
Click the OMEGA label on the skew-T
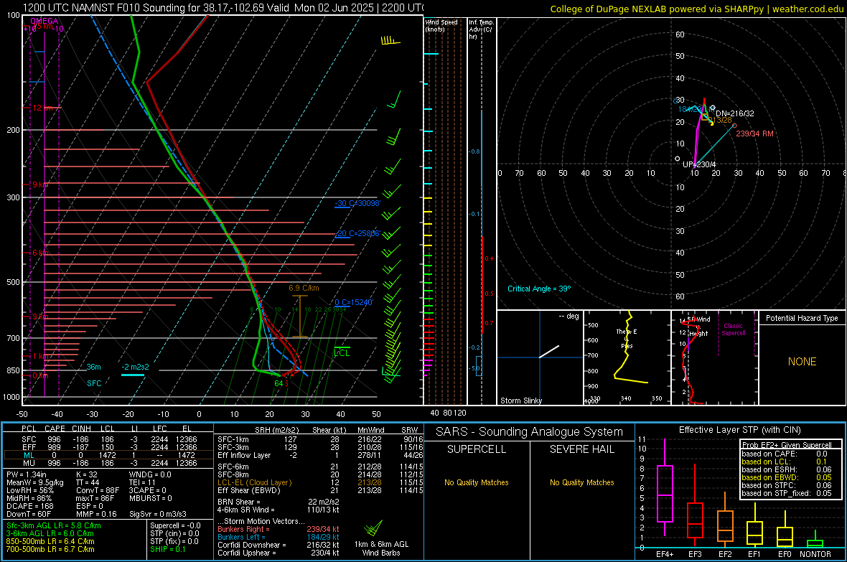coord(45,21)
